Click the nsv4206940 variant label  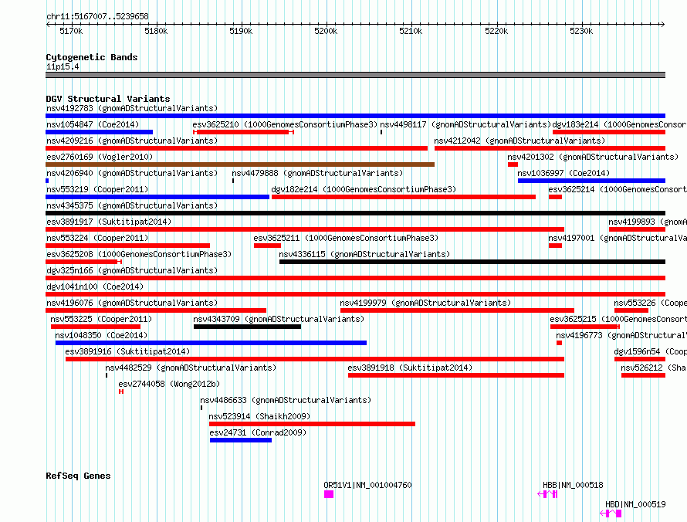click(132, 173)
